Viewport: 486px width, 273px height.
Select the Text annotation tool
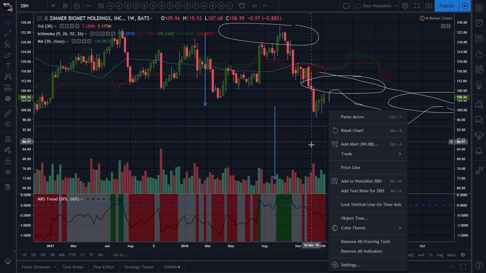[x=8, y=66]
